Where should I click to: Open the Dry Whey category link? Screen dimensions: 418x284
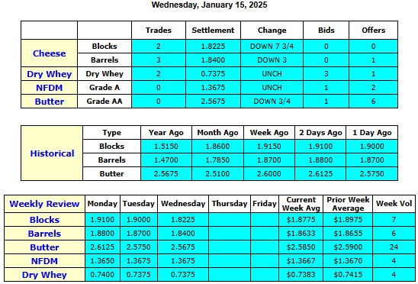(50, 74)
